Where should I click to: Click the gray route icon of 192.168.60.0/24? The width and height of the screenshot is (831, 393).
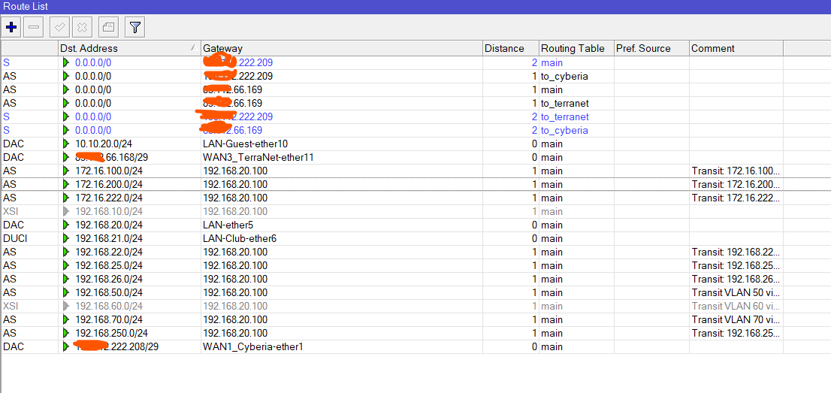66,306
